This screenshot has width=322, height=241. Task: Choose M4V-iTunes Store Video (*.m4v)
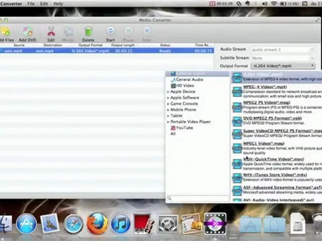277,177
